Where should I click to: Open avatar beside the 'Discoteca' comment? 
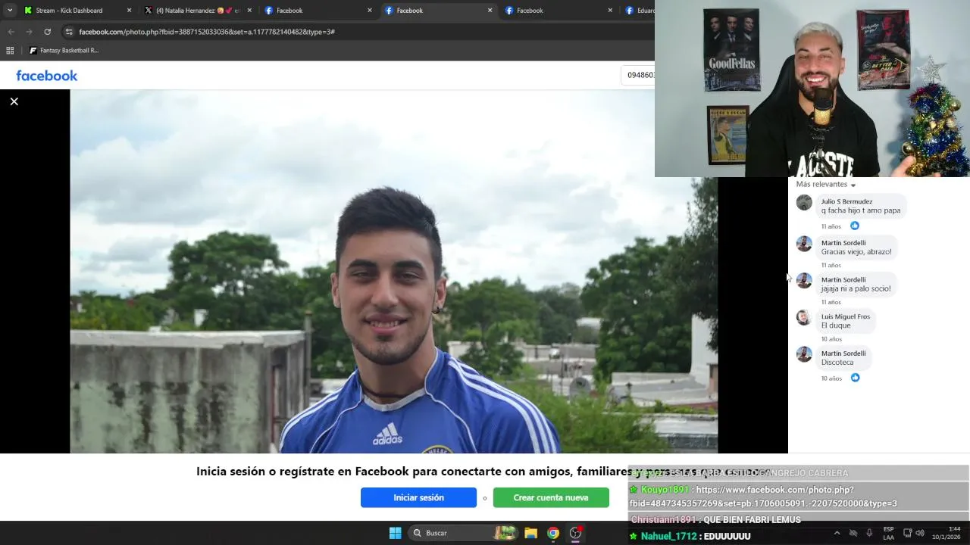point(804,354)
